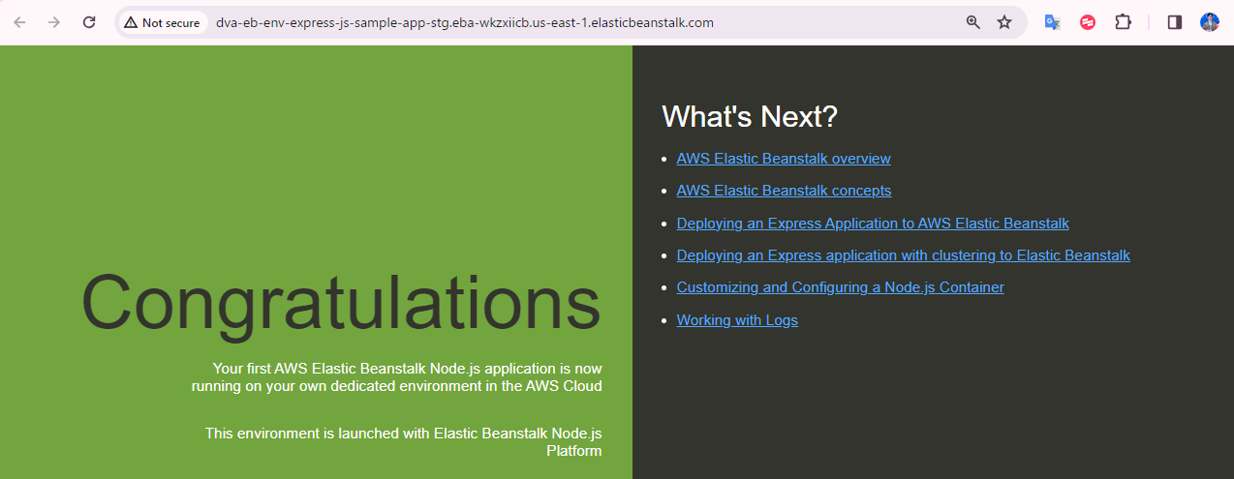Open Customizing and Configuring Node.js Container
Image resolution: width=1234 pixels, height=479 pixels.
coord(840,287)
